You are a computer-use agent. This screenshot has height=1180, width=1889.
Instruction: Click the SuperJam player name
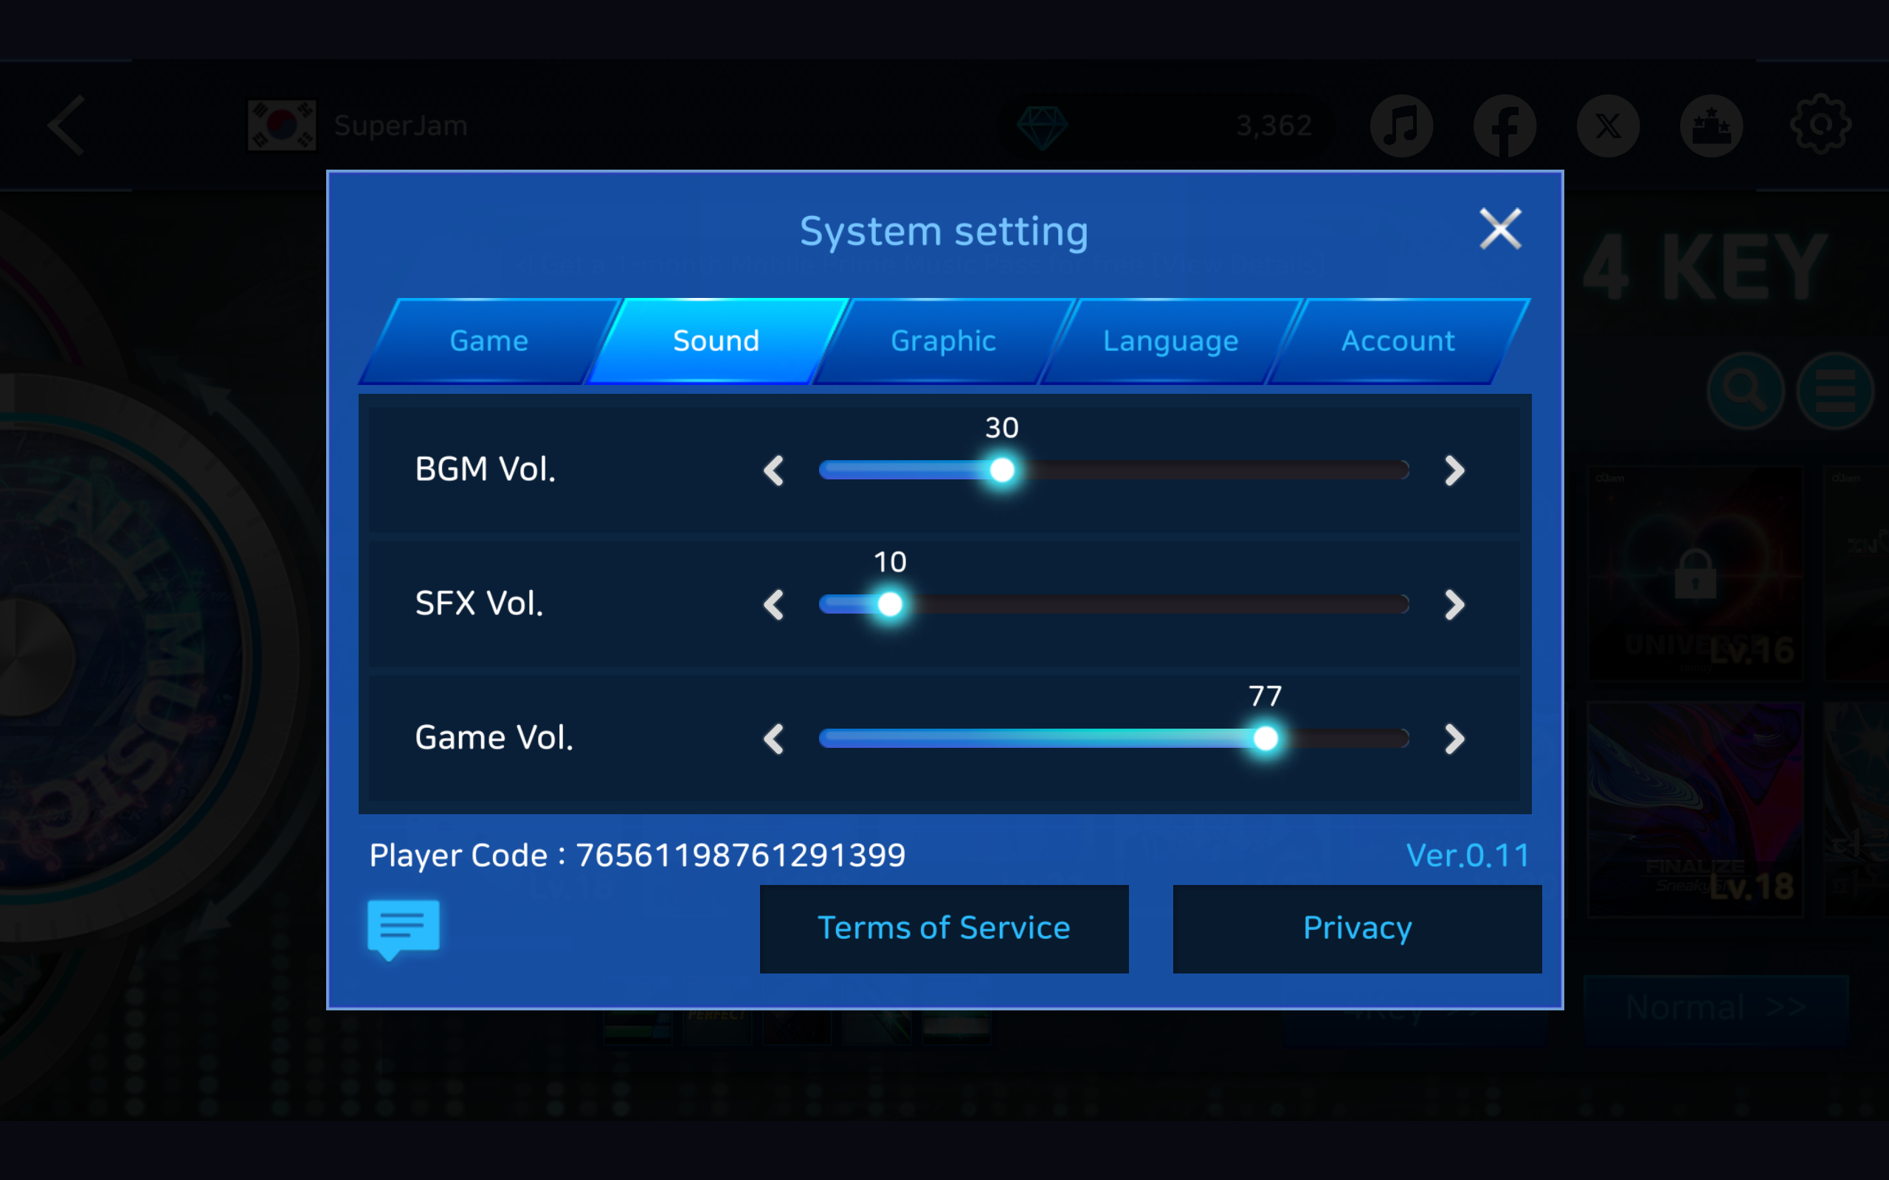pyautogui.click(x=401, y=125)
